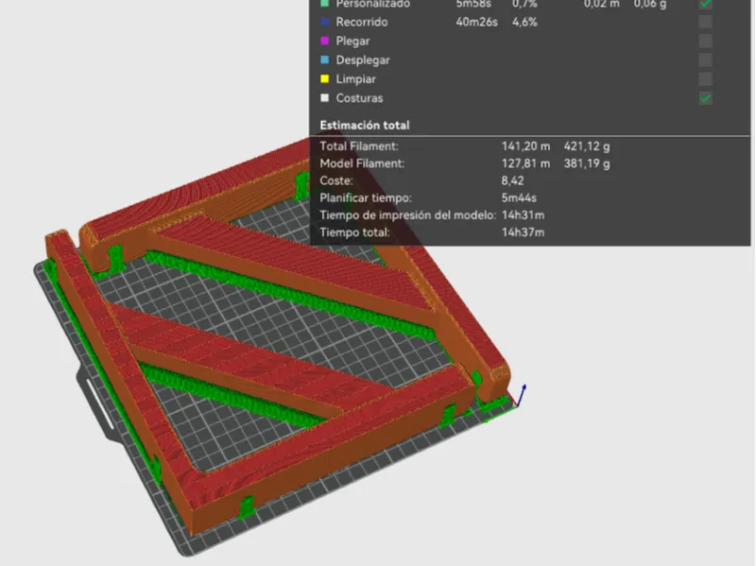Image resolution: width=756 pixels, height=566 pixels.
Task: Uncheck the Costuras visibility checkbox
Action: pos(705,98)
